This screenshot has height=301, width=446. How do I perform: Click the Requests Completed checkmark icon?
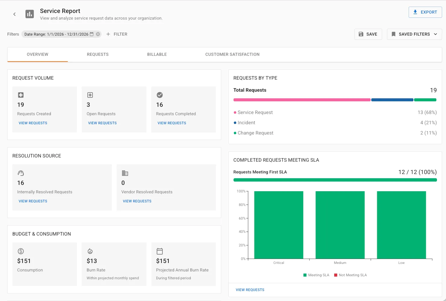click(160, 95)
